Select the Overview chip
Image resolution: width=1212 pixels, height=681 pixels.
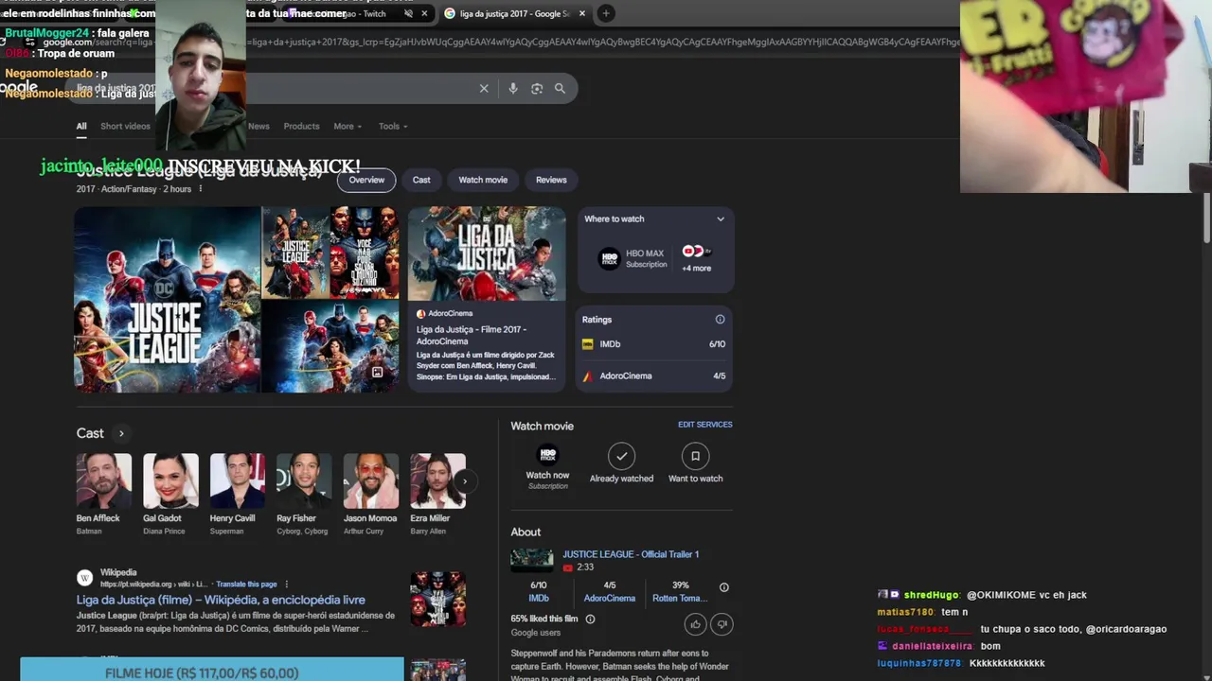coord(366,180)
